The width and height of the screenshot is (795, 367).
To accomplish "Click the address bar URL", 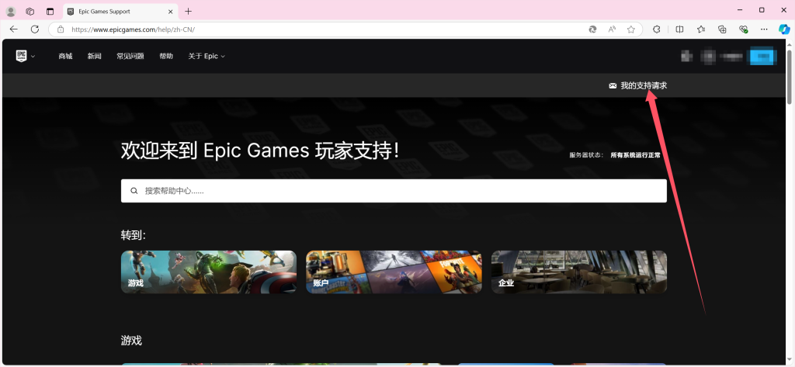I will (133, 29).
